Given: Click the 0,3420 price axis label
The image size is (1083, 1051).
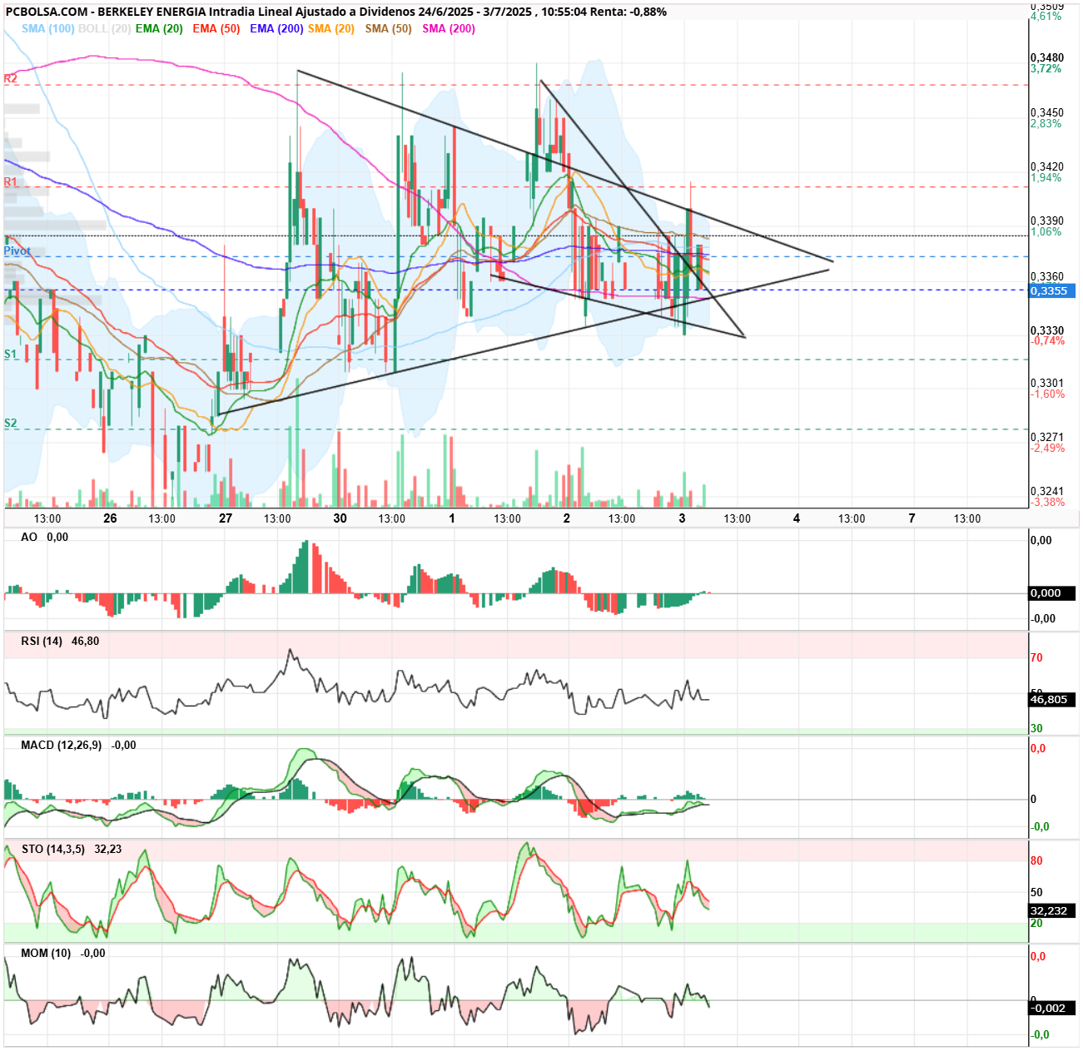Looking at the screenshot, I should tap(1046, 166).
